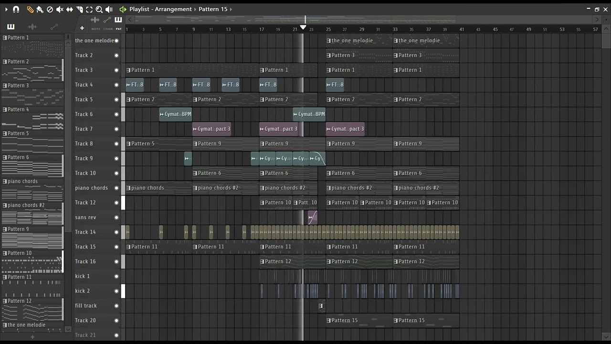
Task: Mute Track 8 with its green dot
Action: pos(116,144)
